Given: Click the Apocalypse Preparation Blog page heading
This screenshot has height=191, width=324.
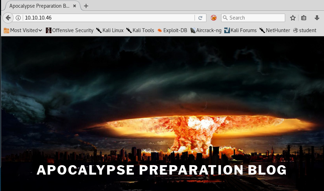Looking at the screenshot, I should click(x=162, y=170).
